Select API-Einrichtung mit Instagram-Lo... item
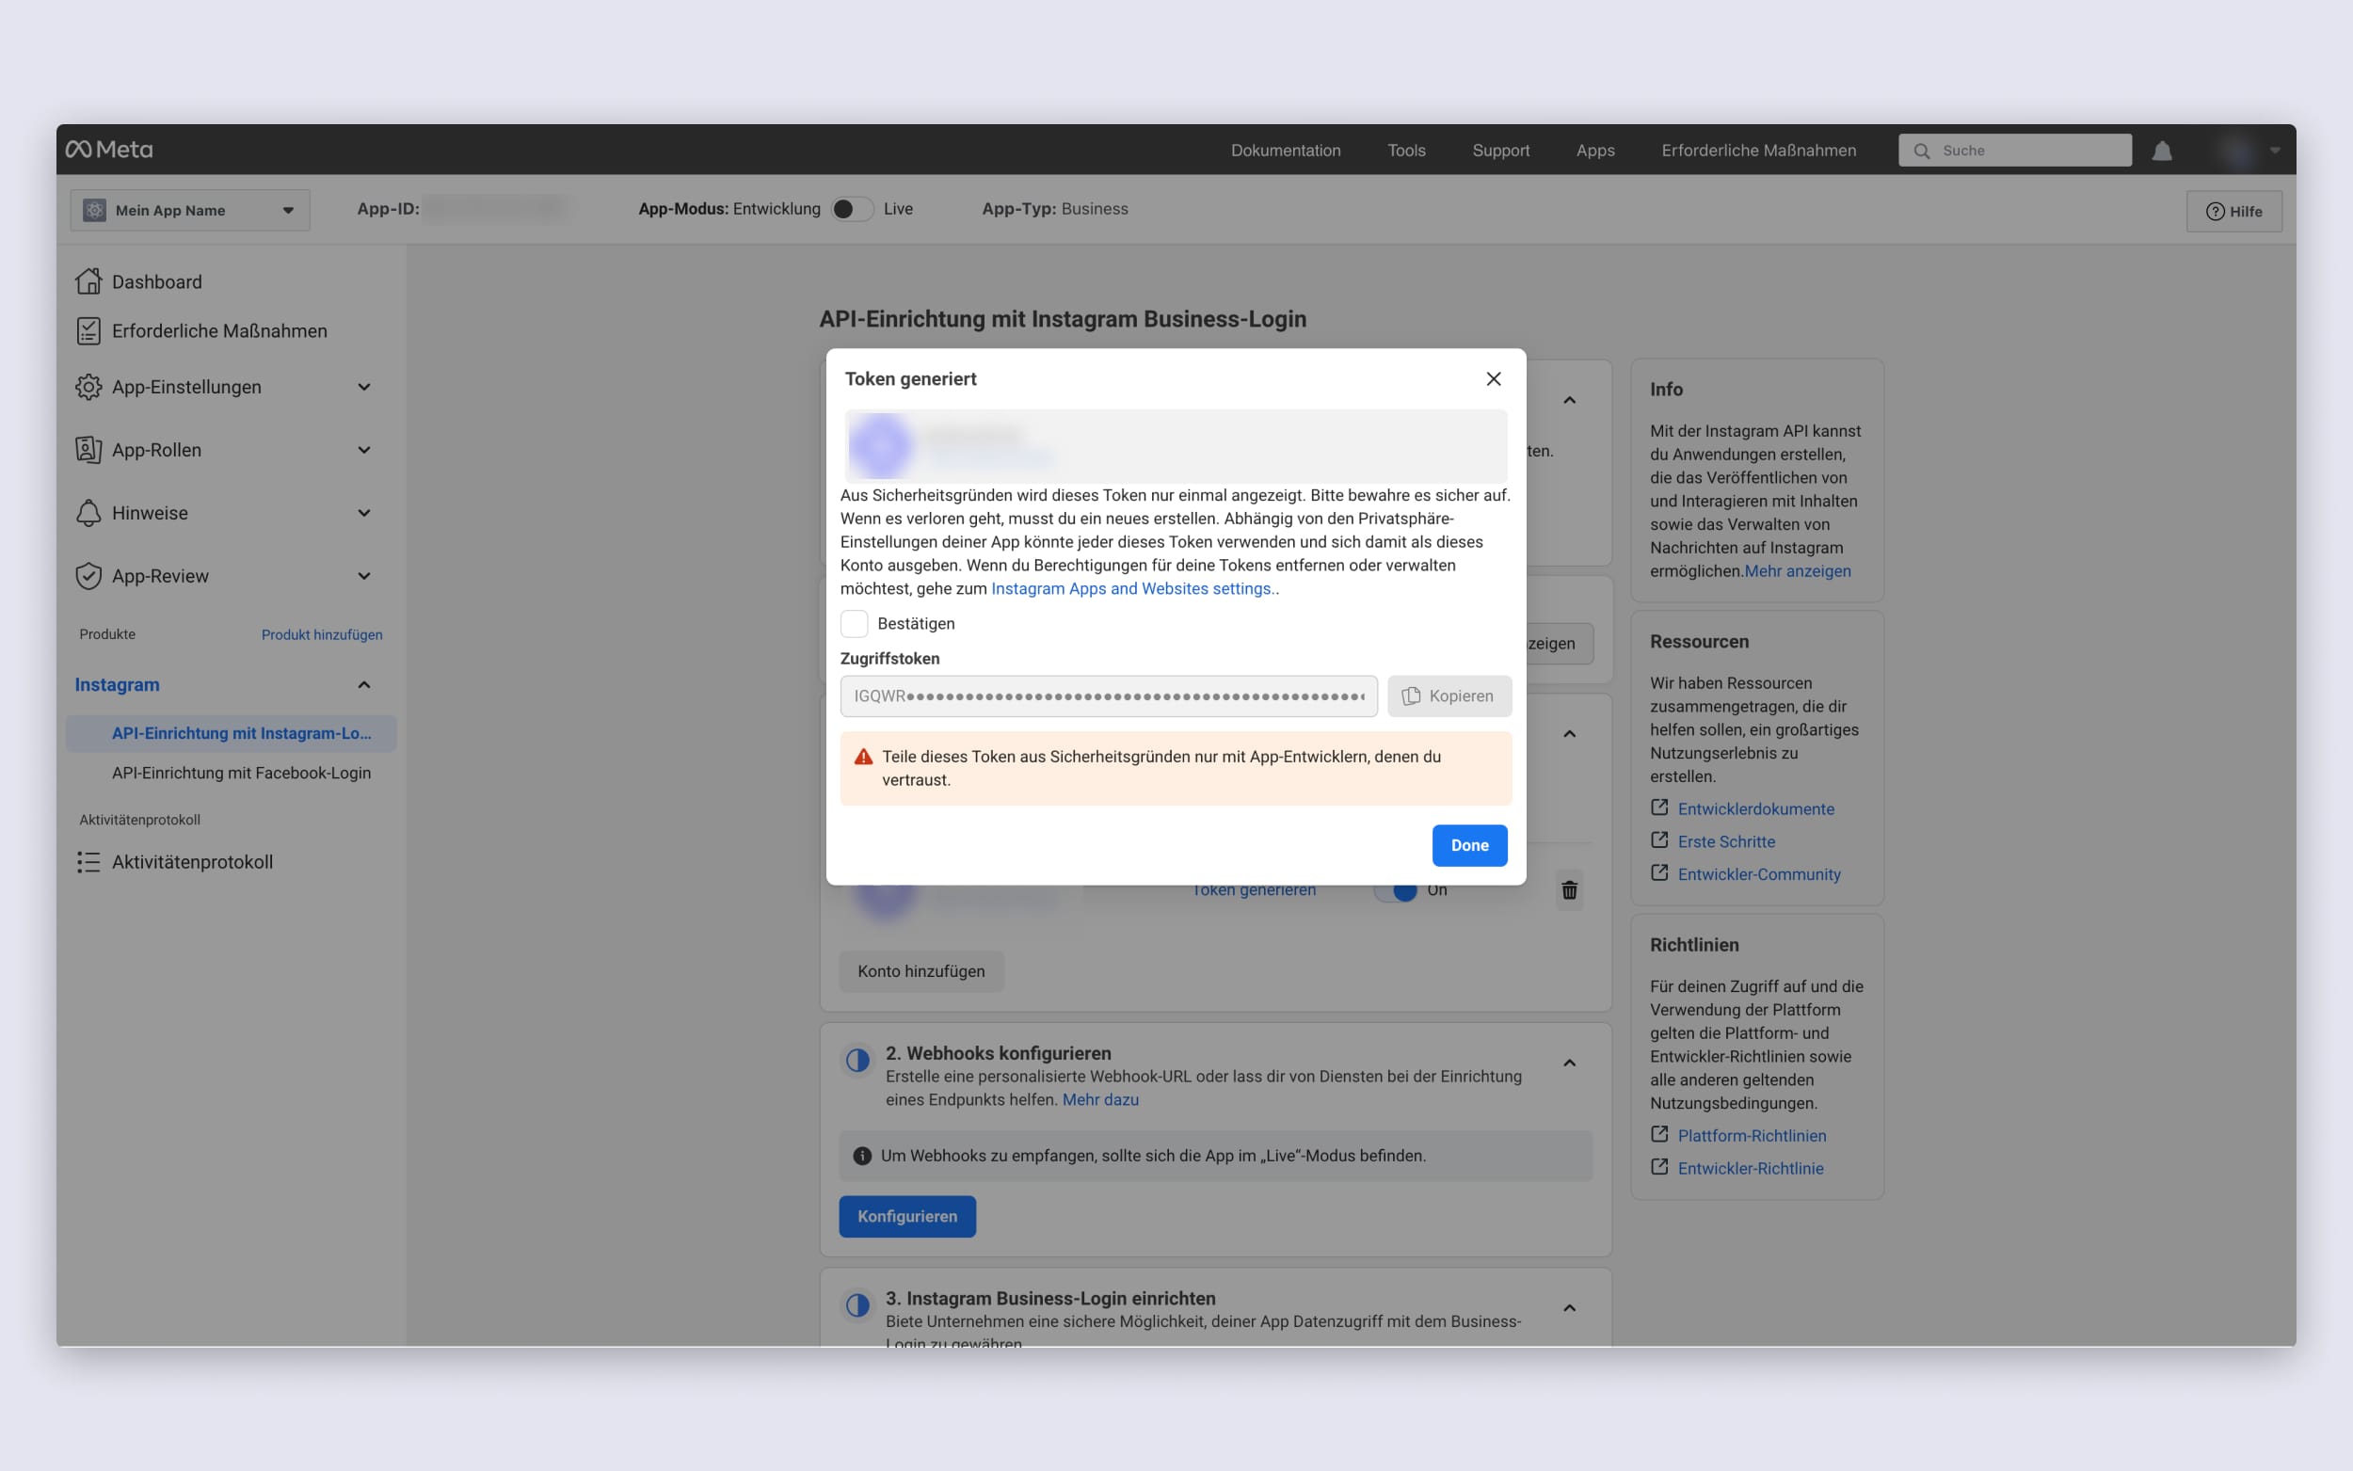 pos(232,733)
